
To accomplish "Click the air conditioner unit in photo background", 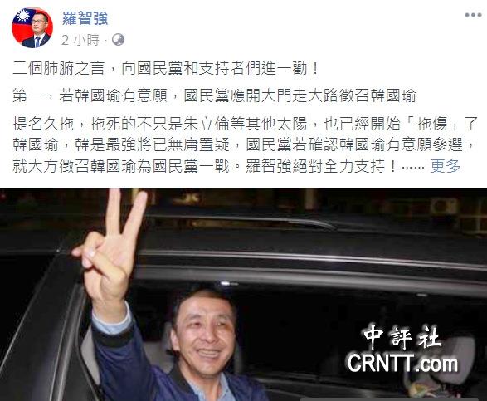I will click(x=443, y=206).
